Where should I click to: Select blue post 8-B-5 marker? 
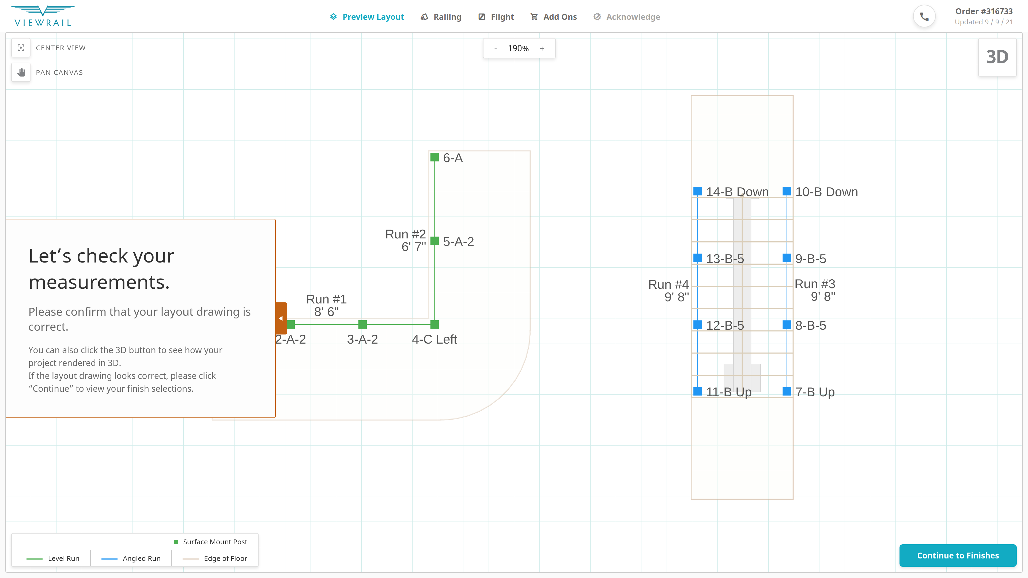pyautogui.click(x=787, y=324)
